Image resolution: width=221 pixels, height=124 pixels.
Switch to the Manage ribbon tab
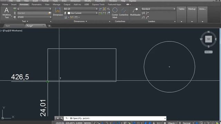click(x=57, y=4)
